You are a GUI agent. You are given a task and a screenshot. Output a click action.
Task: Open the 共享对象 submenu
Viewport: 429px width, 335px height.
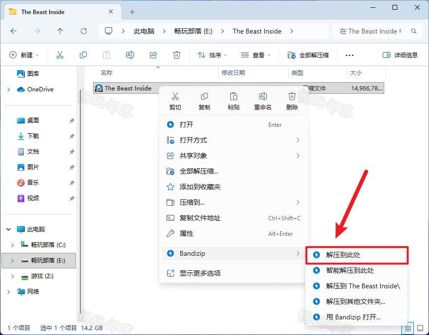234,156
